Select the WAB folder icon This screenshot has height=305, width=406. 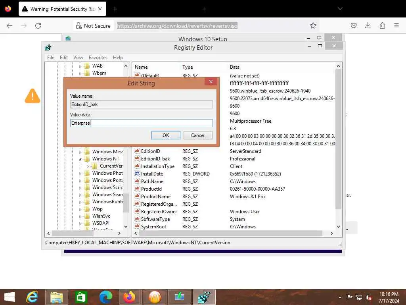tap(87, 66)
